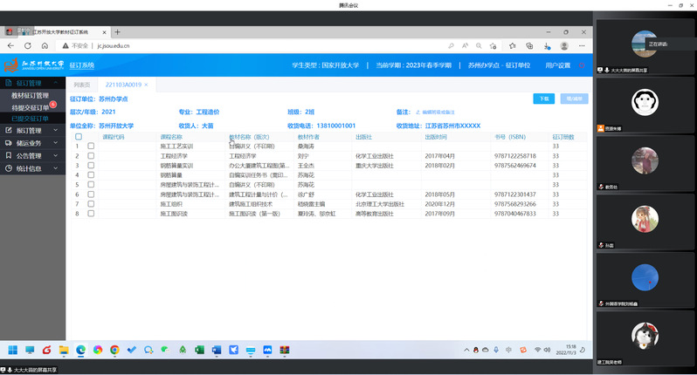The width and height of the screenshot is (697, 375).
Task: Open a new browser tab
Action: tap(118, 32)
